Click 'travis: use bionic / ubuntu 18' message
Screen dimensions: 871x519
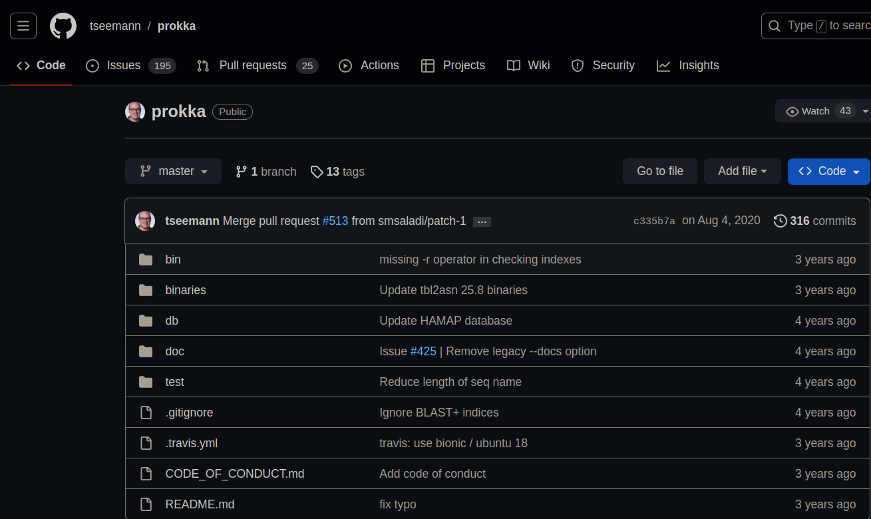click(453, 443)
